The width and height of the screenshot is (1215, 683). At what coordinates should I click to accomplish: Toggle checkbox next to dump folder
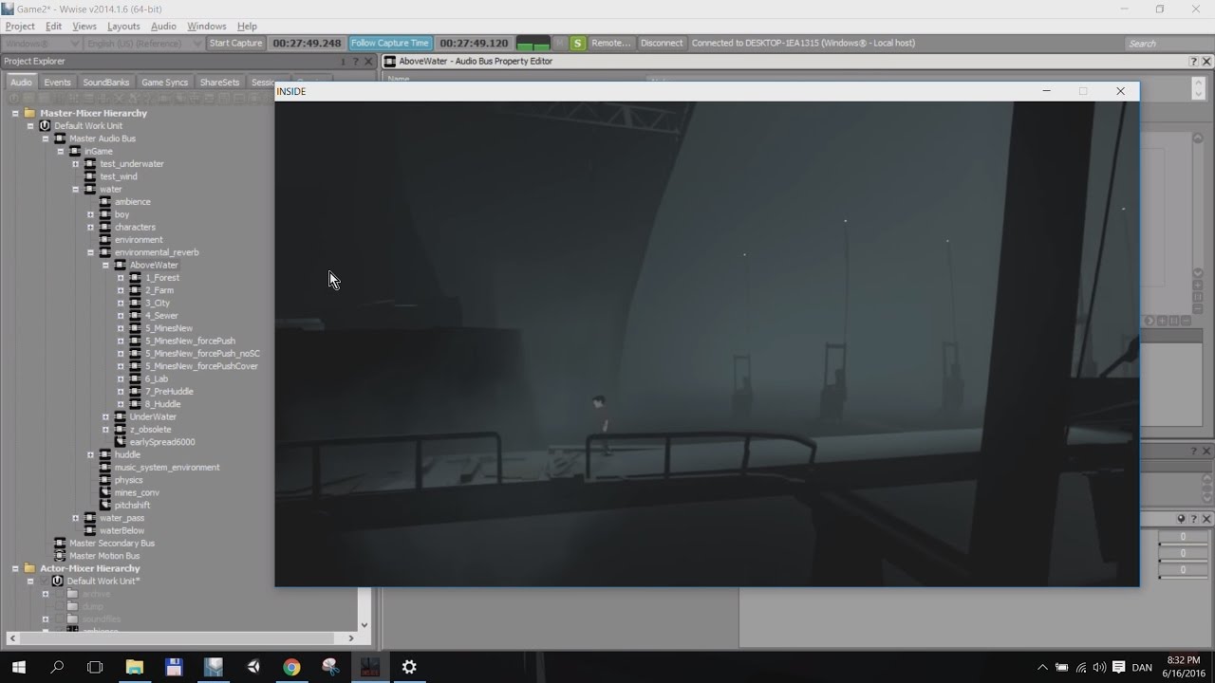pos(59,606)
